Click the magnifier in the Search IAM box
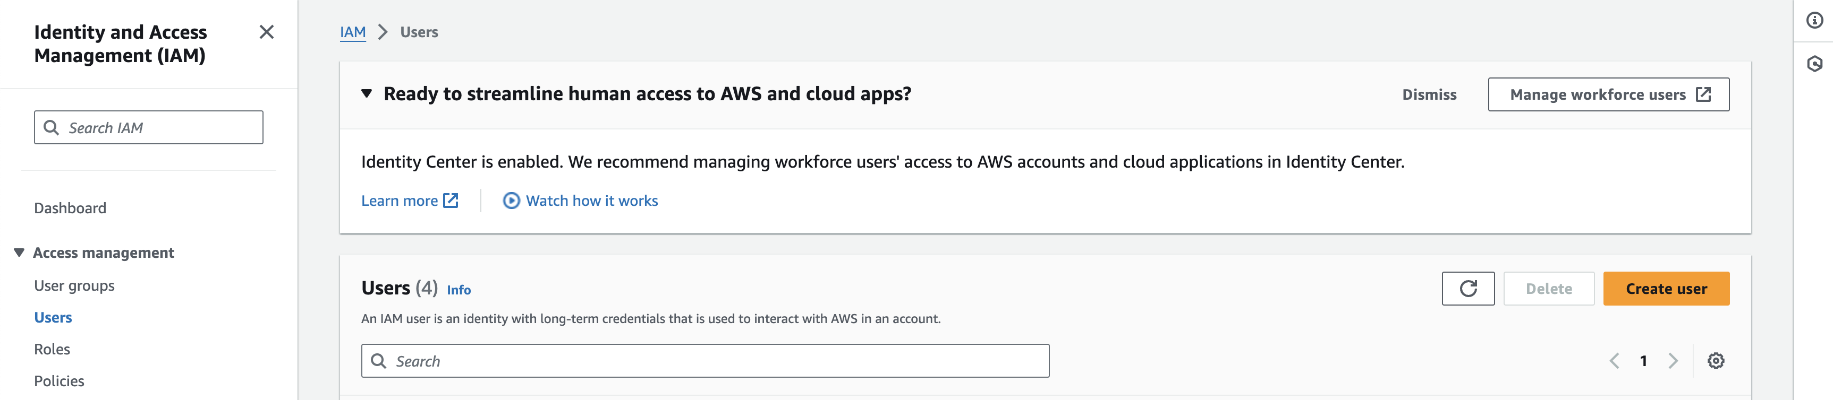The width and height of the screenshot is (1833, 400). point(51,127)
